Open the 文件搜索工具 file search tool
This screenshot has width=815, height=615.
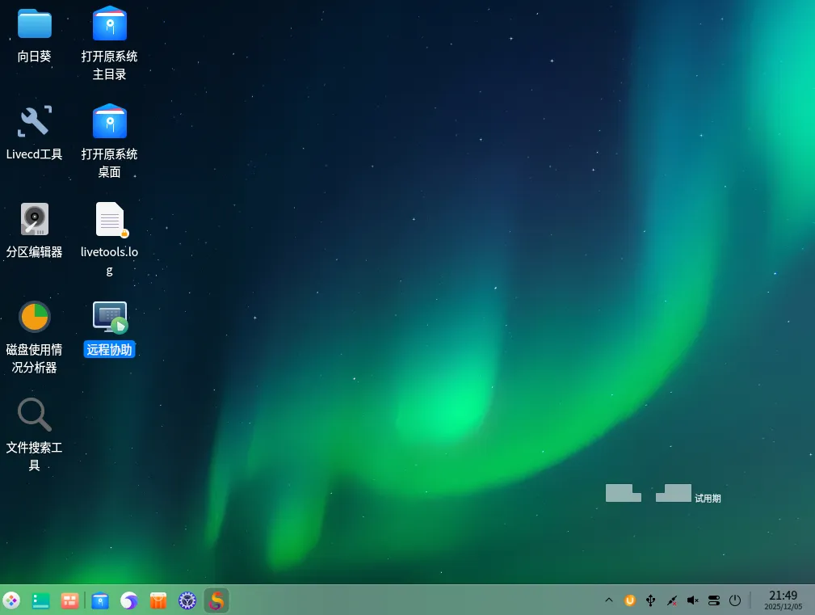tap(34, 415)
